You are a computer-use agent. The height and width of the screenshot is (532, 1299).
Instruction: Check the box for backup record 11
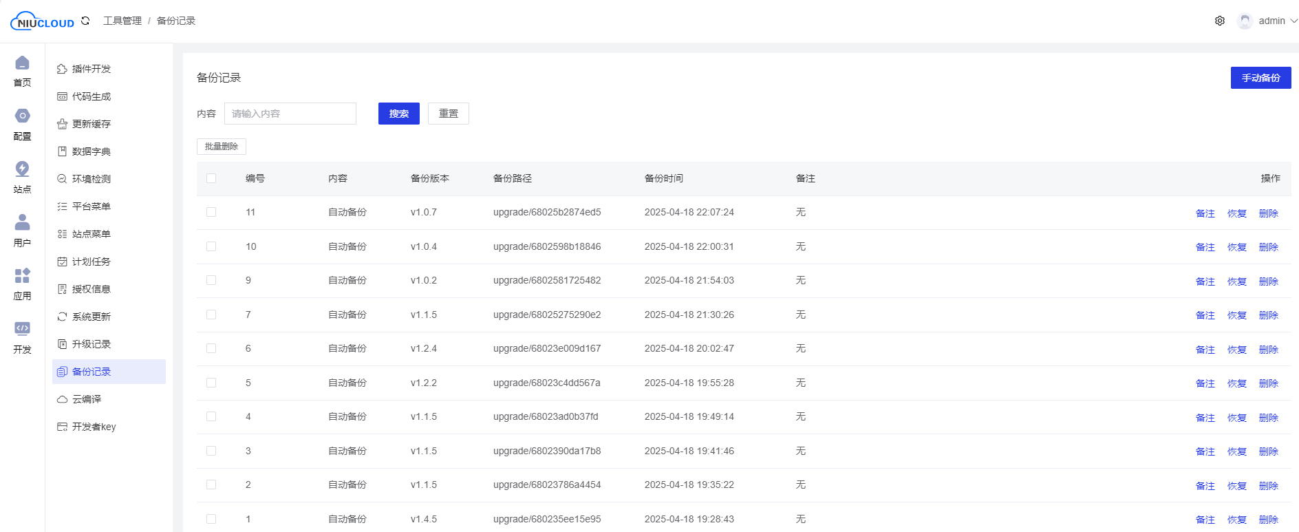[x=211, y=213]
